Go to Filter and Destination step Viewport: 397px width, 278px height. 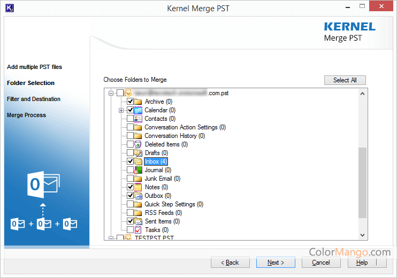34,99
